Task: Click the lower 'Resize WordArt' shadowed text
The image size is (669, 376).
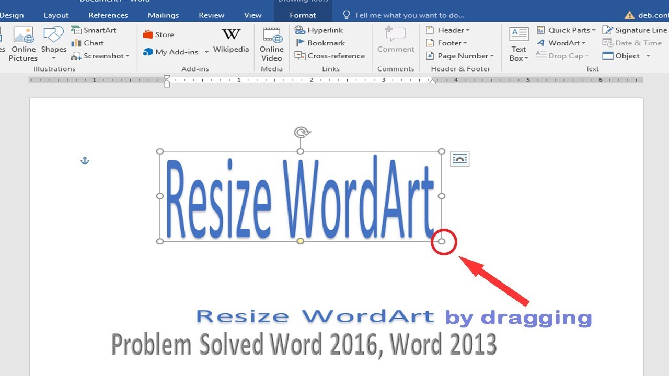Action: click(x=315, y=316)
